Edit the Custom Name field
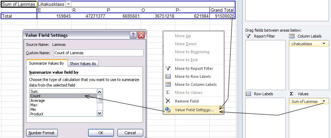The height and width of the screenshot is (138, 331). click(x=98, y=53)
